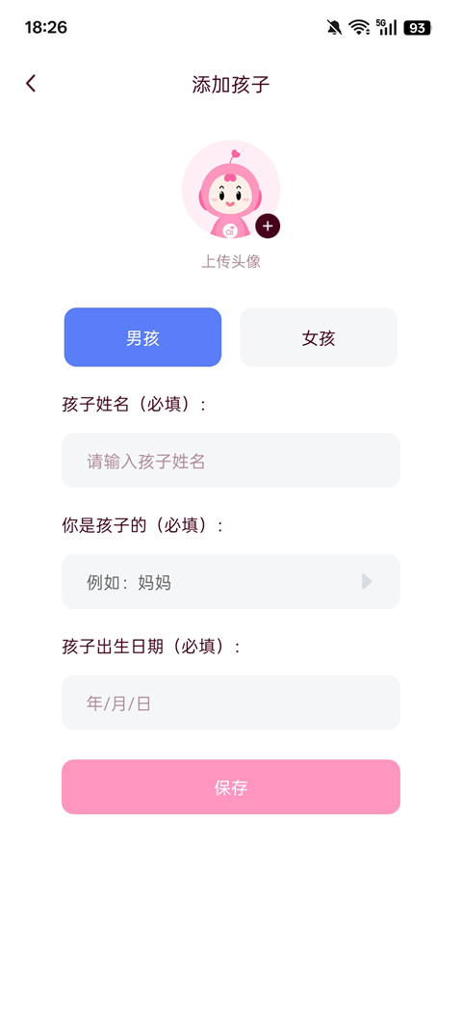Open the 年/月/日 birth date picker
Image resolution: width=462 pixels, height=1033 pixels.
coord(231,702)
